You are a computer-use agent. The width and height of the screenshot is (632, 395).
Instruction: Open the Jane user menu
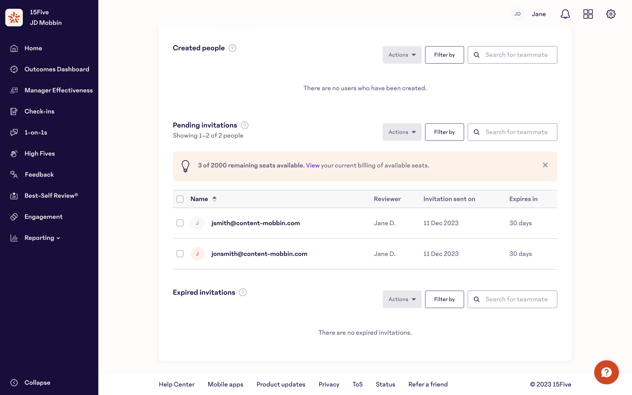(539, 14)
